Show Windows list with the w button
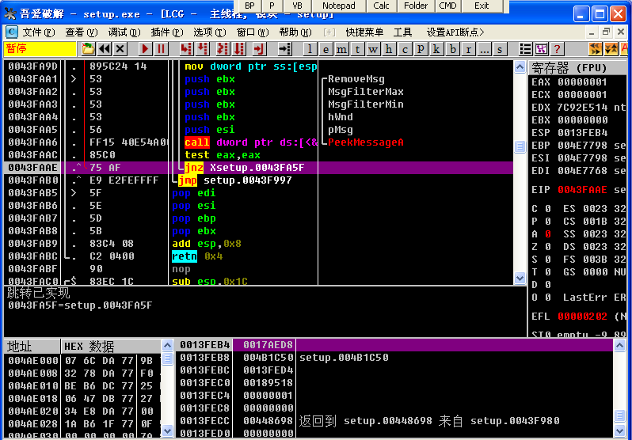The height and width of the screenshot is (440, 632). pyautogui.click(x=373, y=49)
